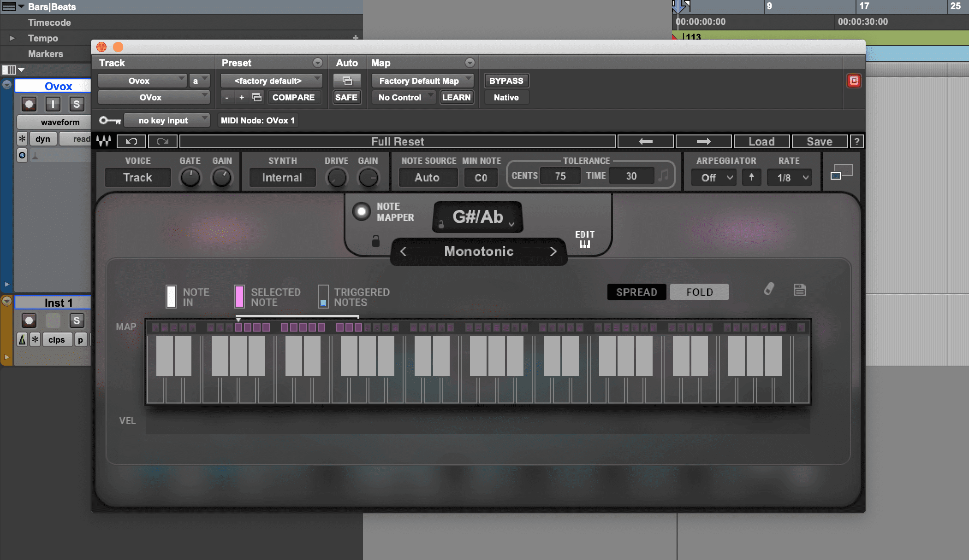Toggle the Note Mapper scale lock icon
This screenshot has width=969, height=560.
pyautogui.click(x=375, y=241)
